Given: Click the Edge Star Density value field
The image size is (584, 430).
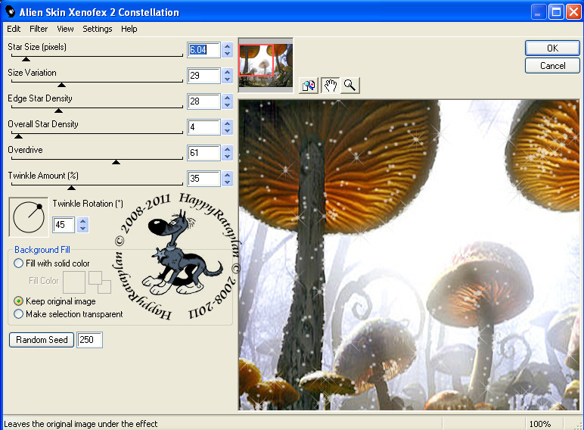Looking at the screenshot, I should coord(203,101).
